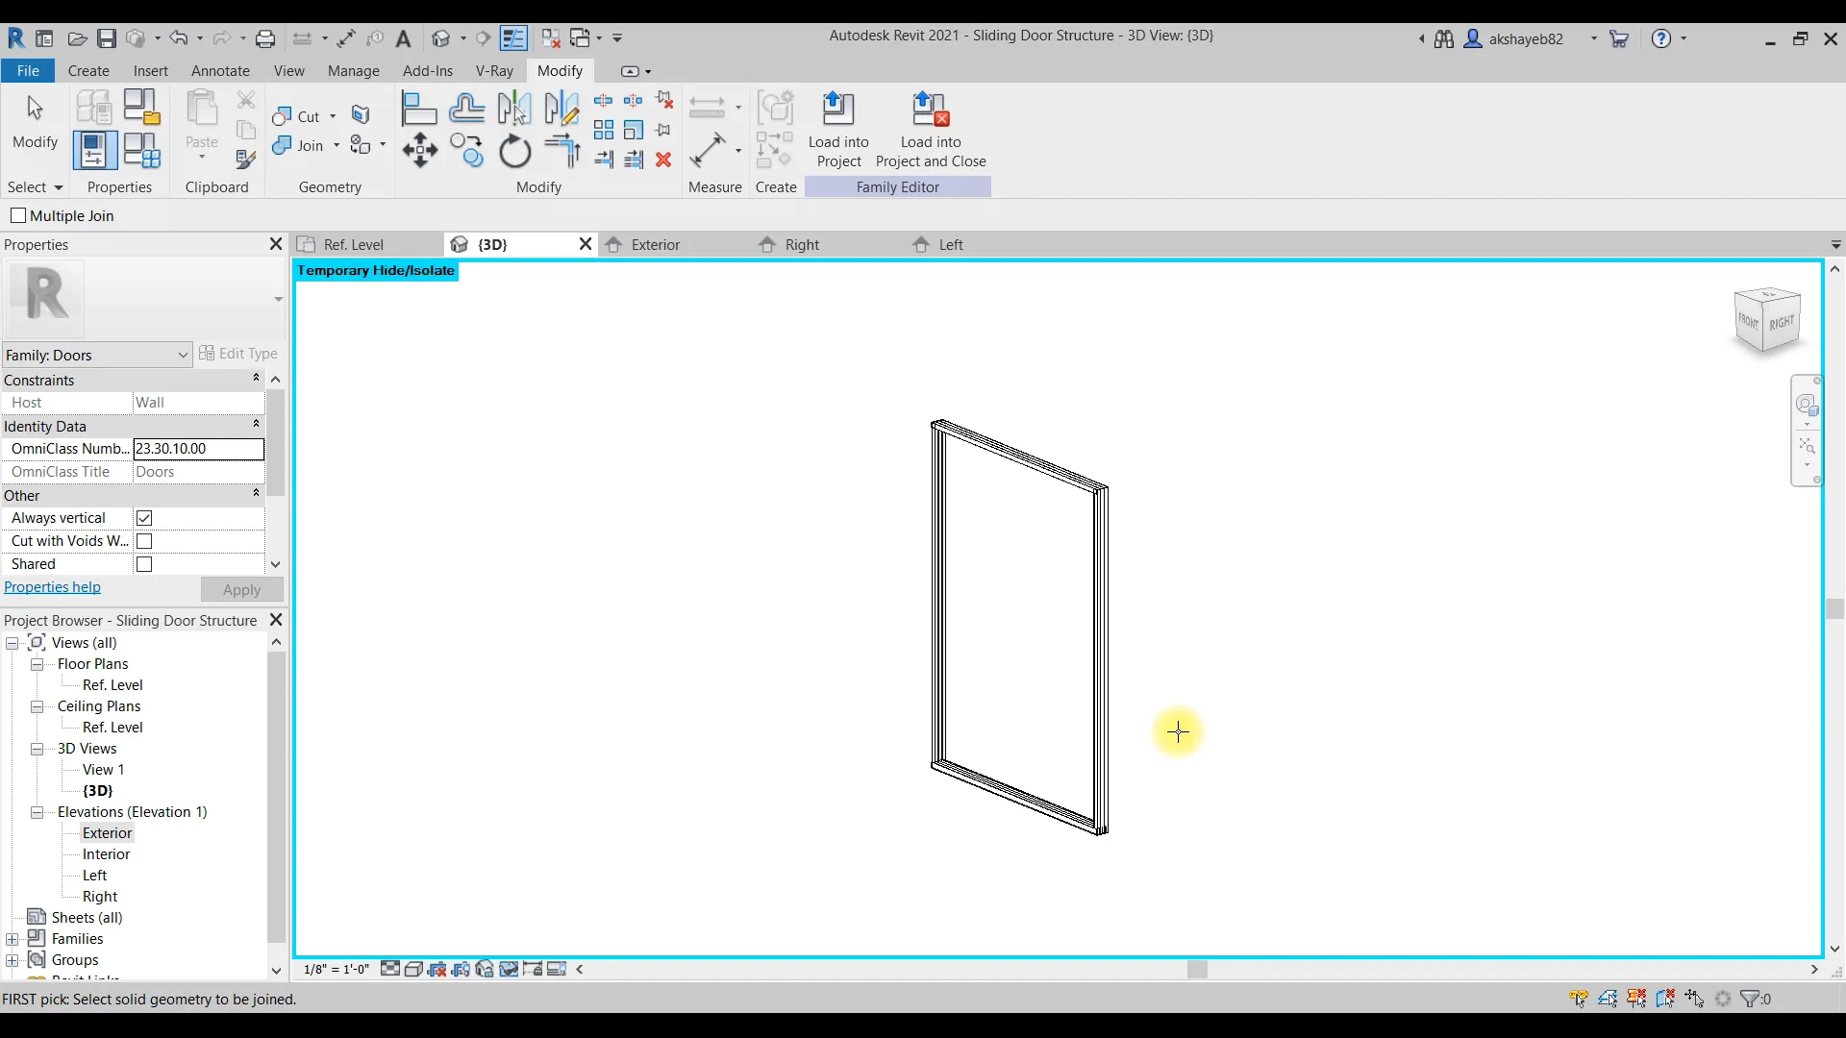The height and width of the screenshot is (1038, 1846).
Task: Open the Join geometry dropdown arrow
Action: pyautogui.click(x=337, y=145)
